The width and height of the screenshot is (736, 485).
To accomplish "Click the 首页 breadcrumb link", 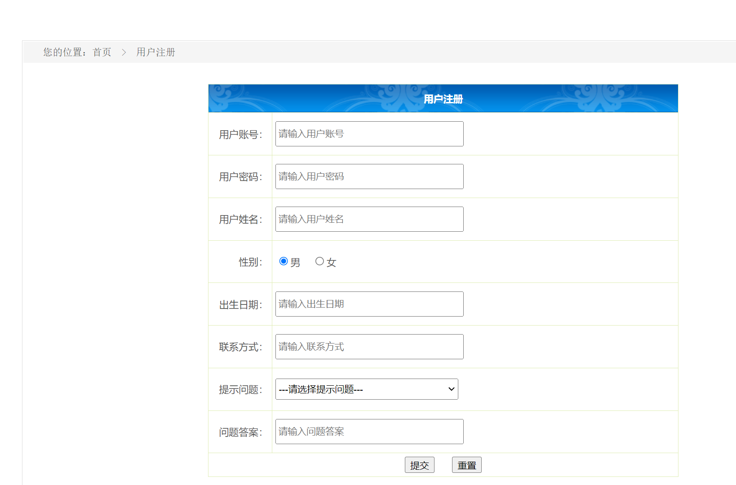I will tap(102, 52).
